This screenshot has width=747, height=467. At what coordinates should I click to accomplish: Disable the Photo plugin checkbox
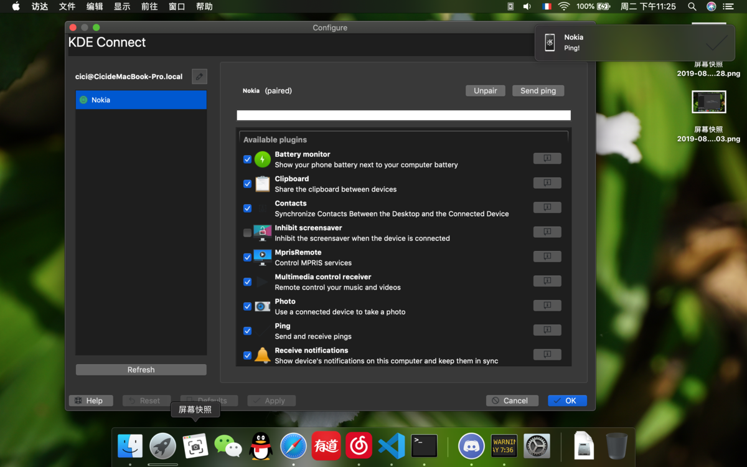(247, 306)
